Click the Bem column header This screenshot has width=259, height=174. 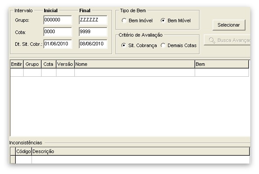click(222, 64)
